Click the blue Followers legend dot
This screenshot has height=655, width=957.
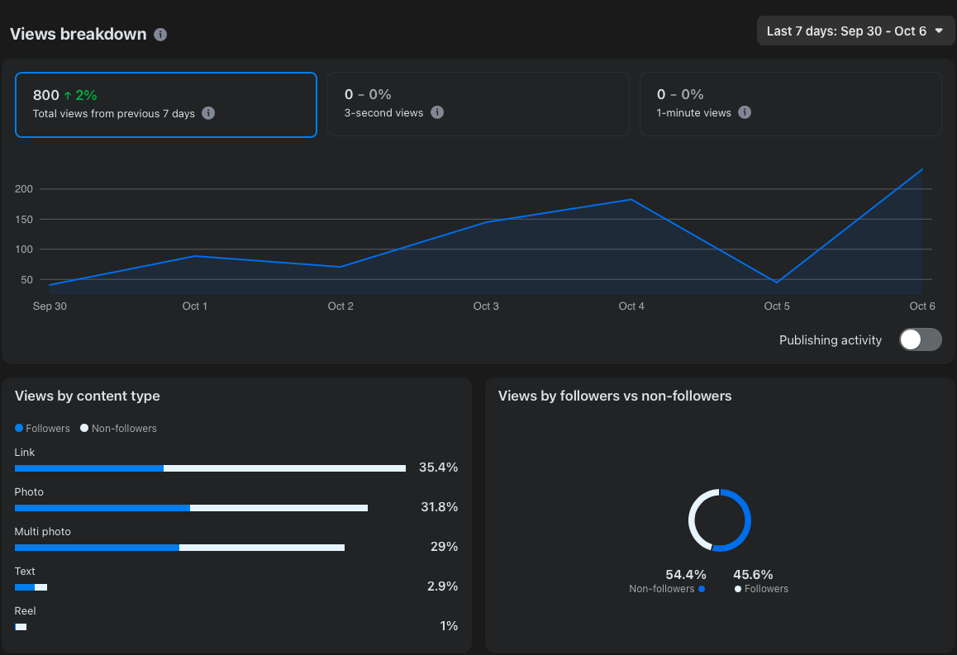coord(19,429)
